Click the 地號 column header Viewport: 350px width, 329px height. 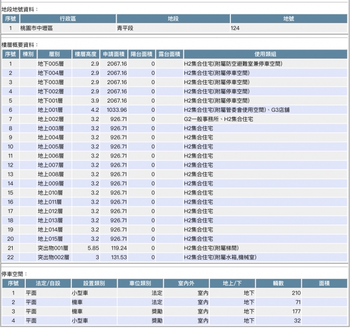coord(289,18)
